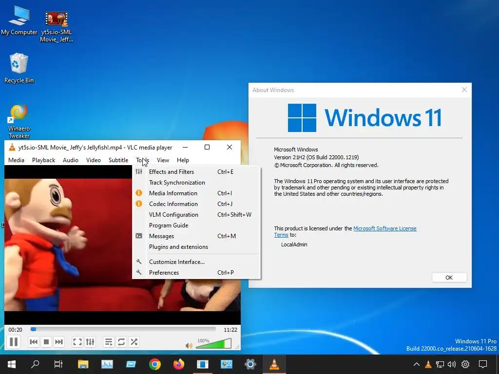499x374 pixels.
Task: Maximize the VLC media player window
Action: pos(207,147)
